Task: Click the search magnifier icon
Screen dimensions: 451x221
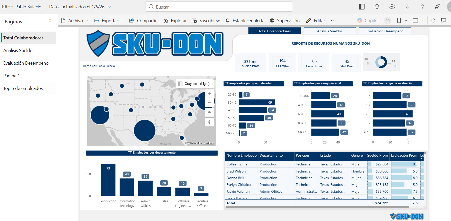Action: (151, 7)
